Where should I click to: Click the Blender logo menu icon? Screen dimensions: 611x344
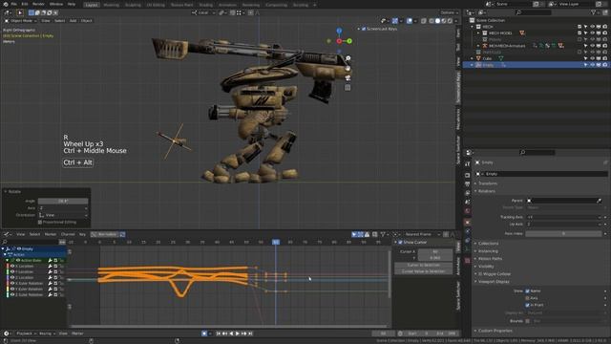(x=6, y=4)
